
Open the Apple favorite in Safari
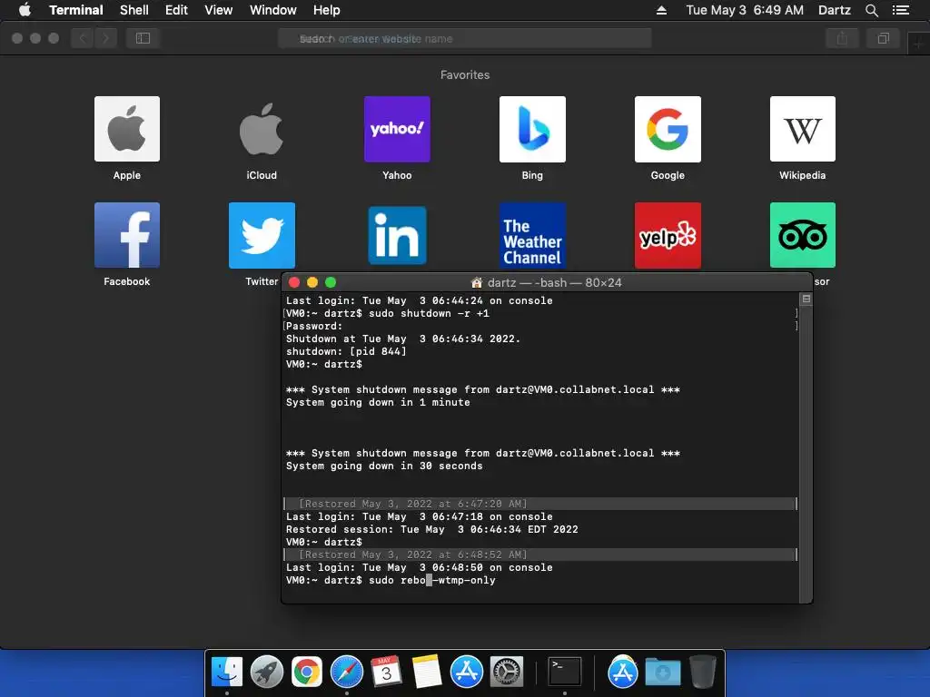click(x=127, y=129)
